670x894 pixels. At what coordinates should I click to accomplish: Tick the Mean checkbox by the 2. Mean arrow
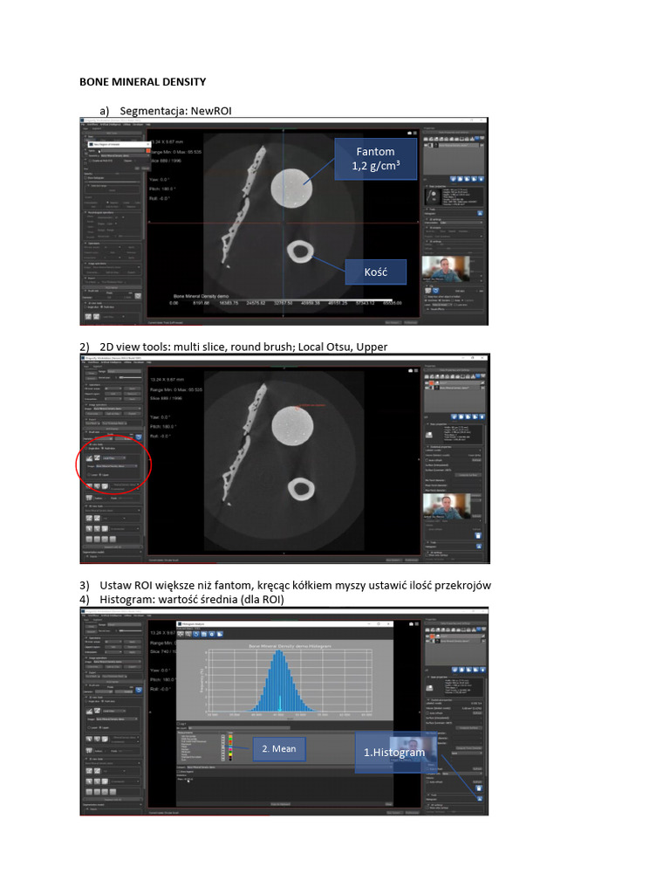pyautogui.click(x=222, y=747)
